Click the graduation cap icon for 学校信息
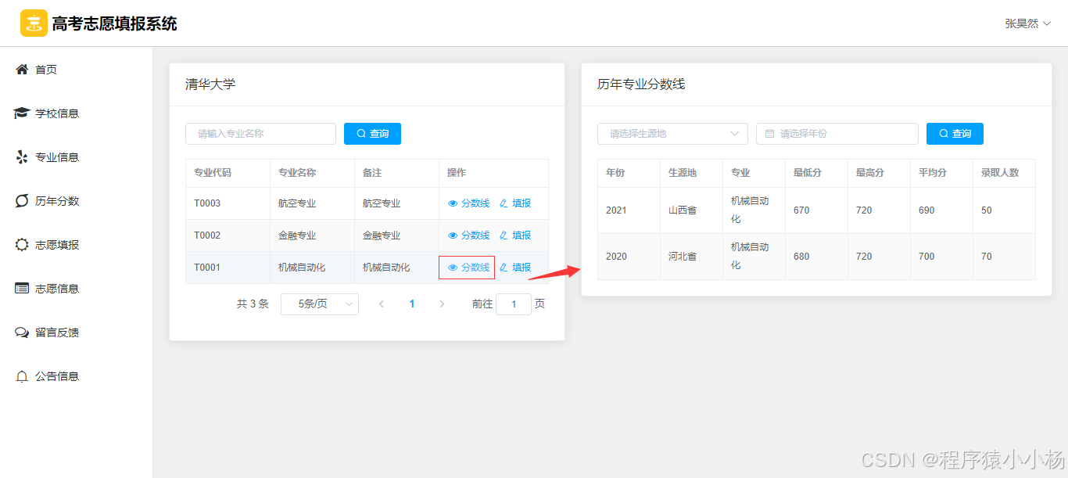This screenshot has height=478, width=1068. [x=22, y=113]
